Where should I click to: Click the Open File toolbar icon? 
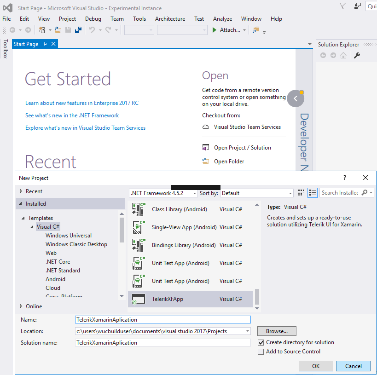pyautogui.click(x=58, y=30)
